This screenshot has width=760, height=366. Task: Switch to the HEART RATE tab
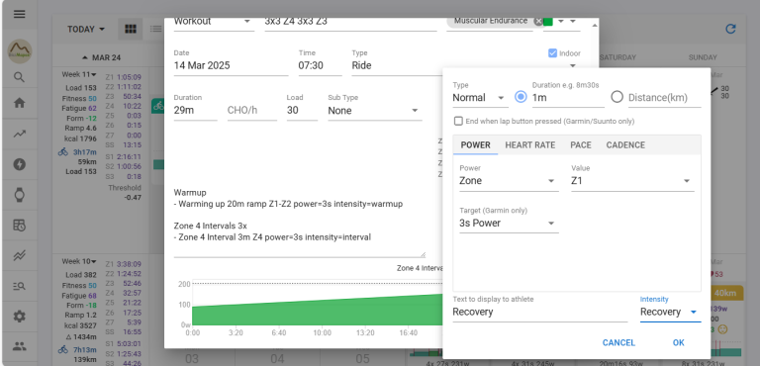pos(530,145)
